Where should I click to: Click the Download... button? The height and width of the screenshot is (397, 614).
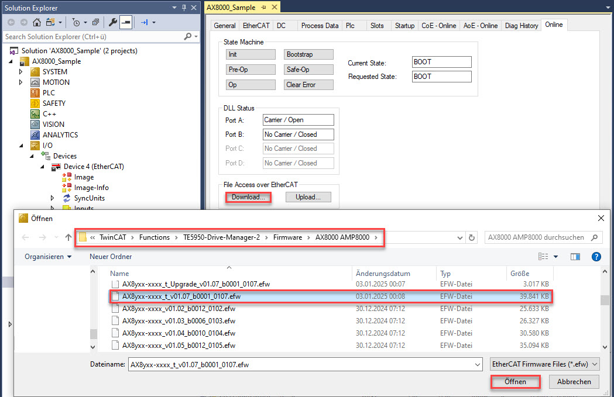(248, 197)
